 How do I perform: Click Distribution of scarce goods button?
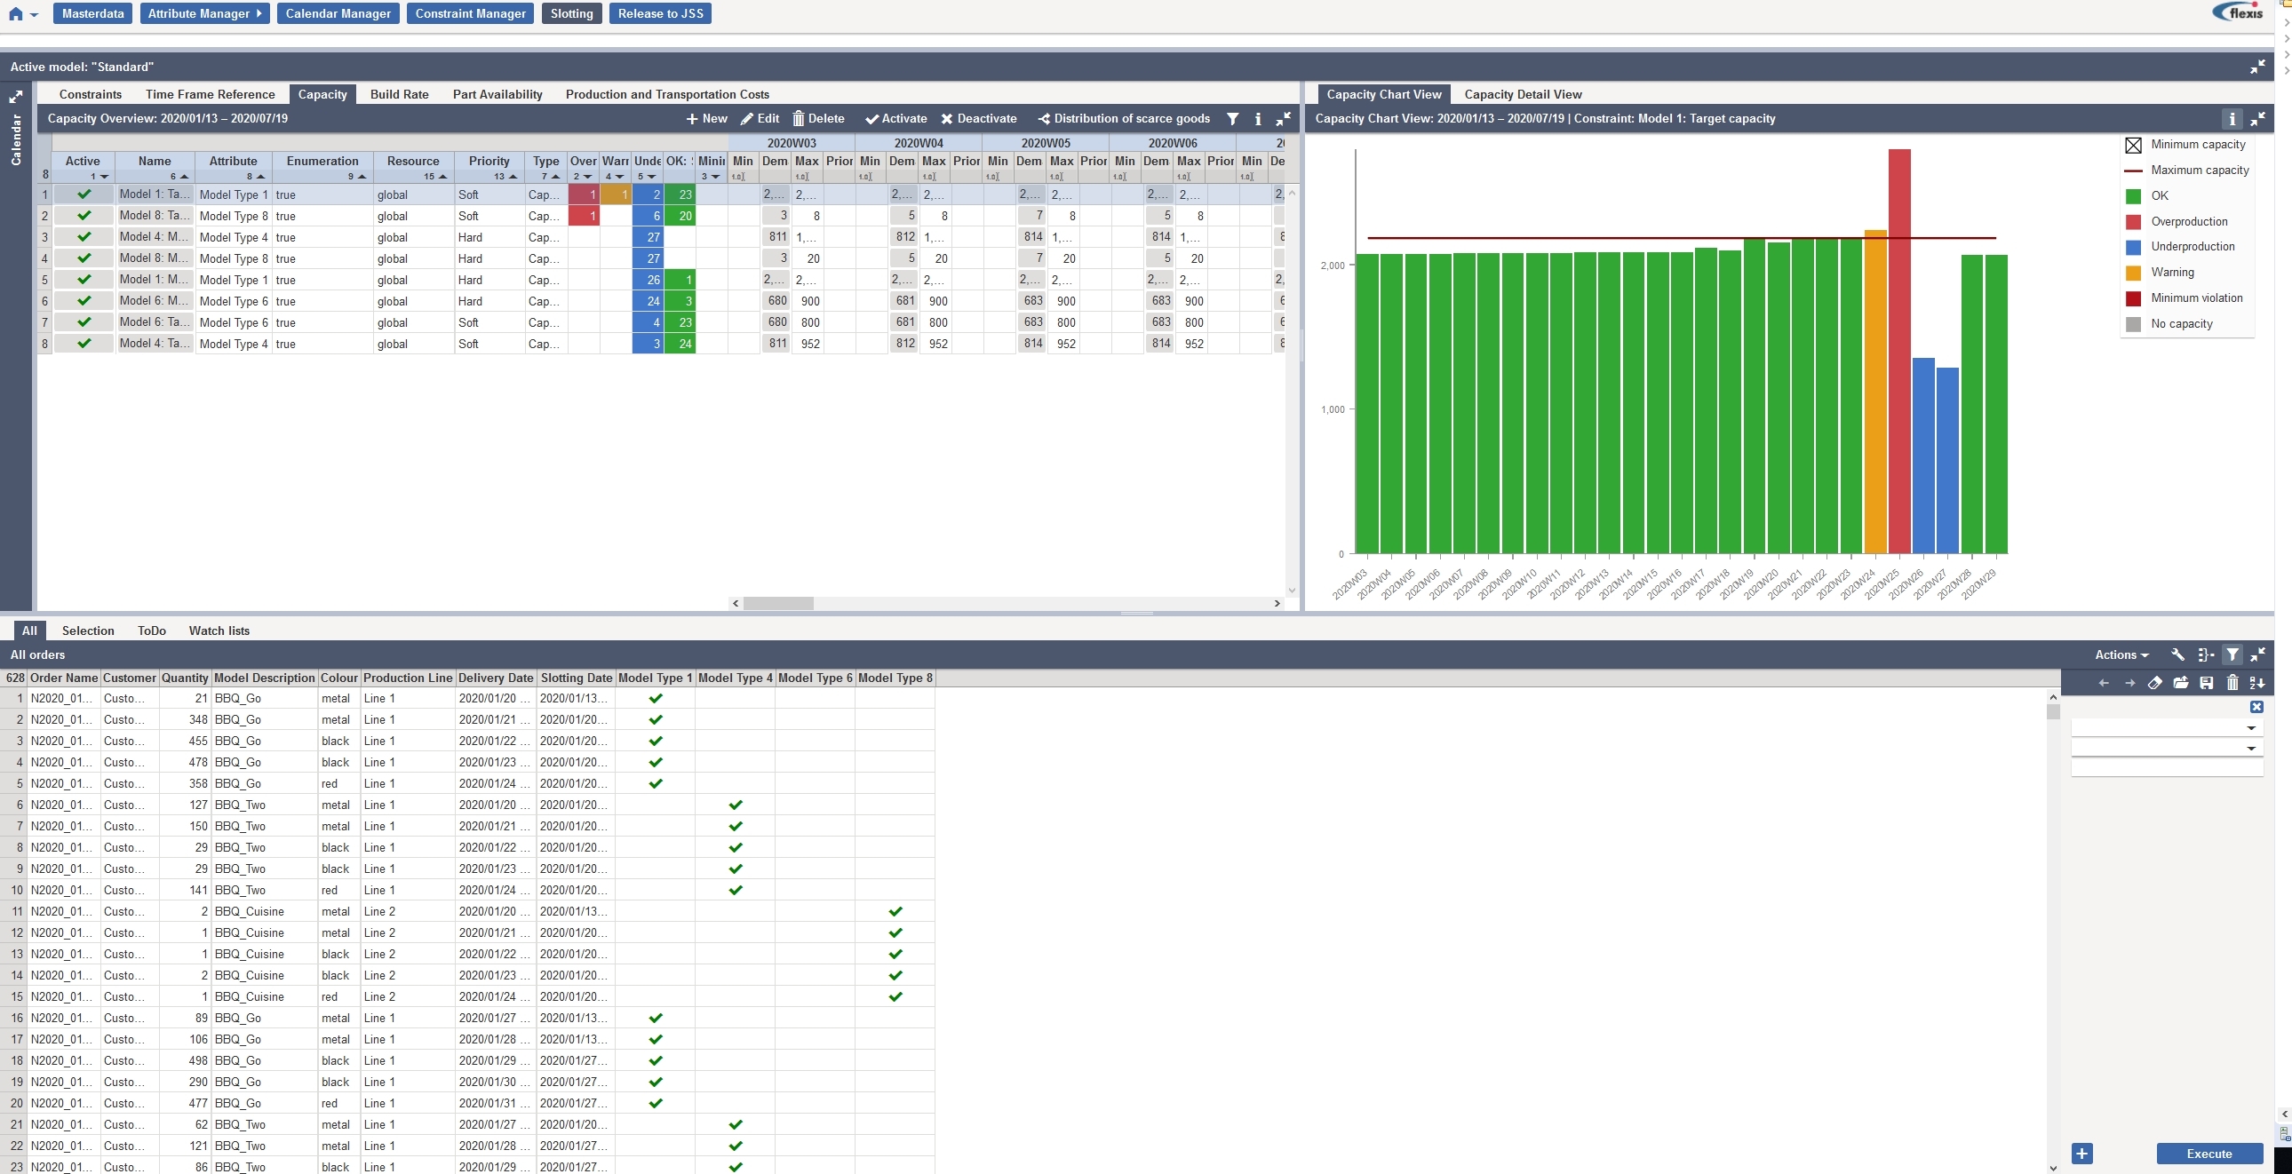(1123, 118)
